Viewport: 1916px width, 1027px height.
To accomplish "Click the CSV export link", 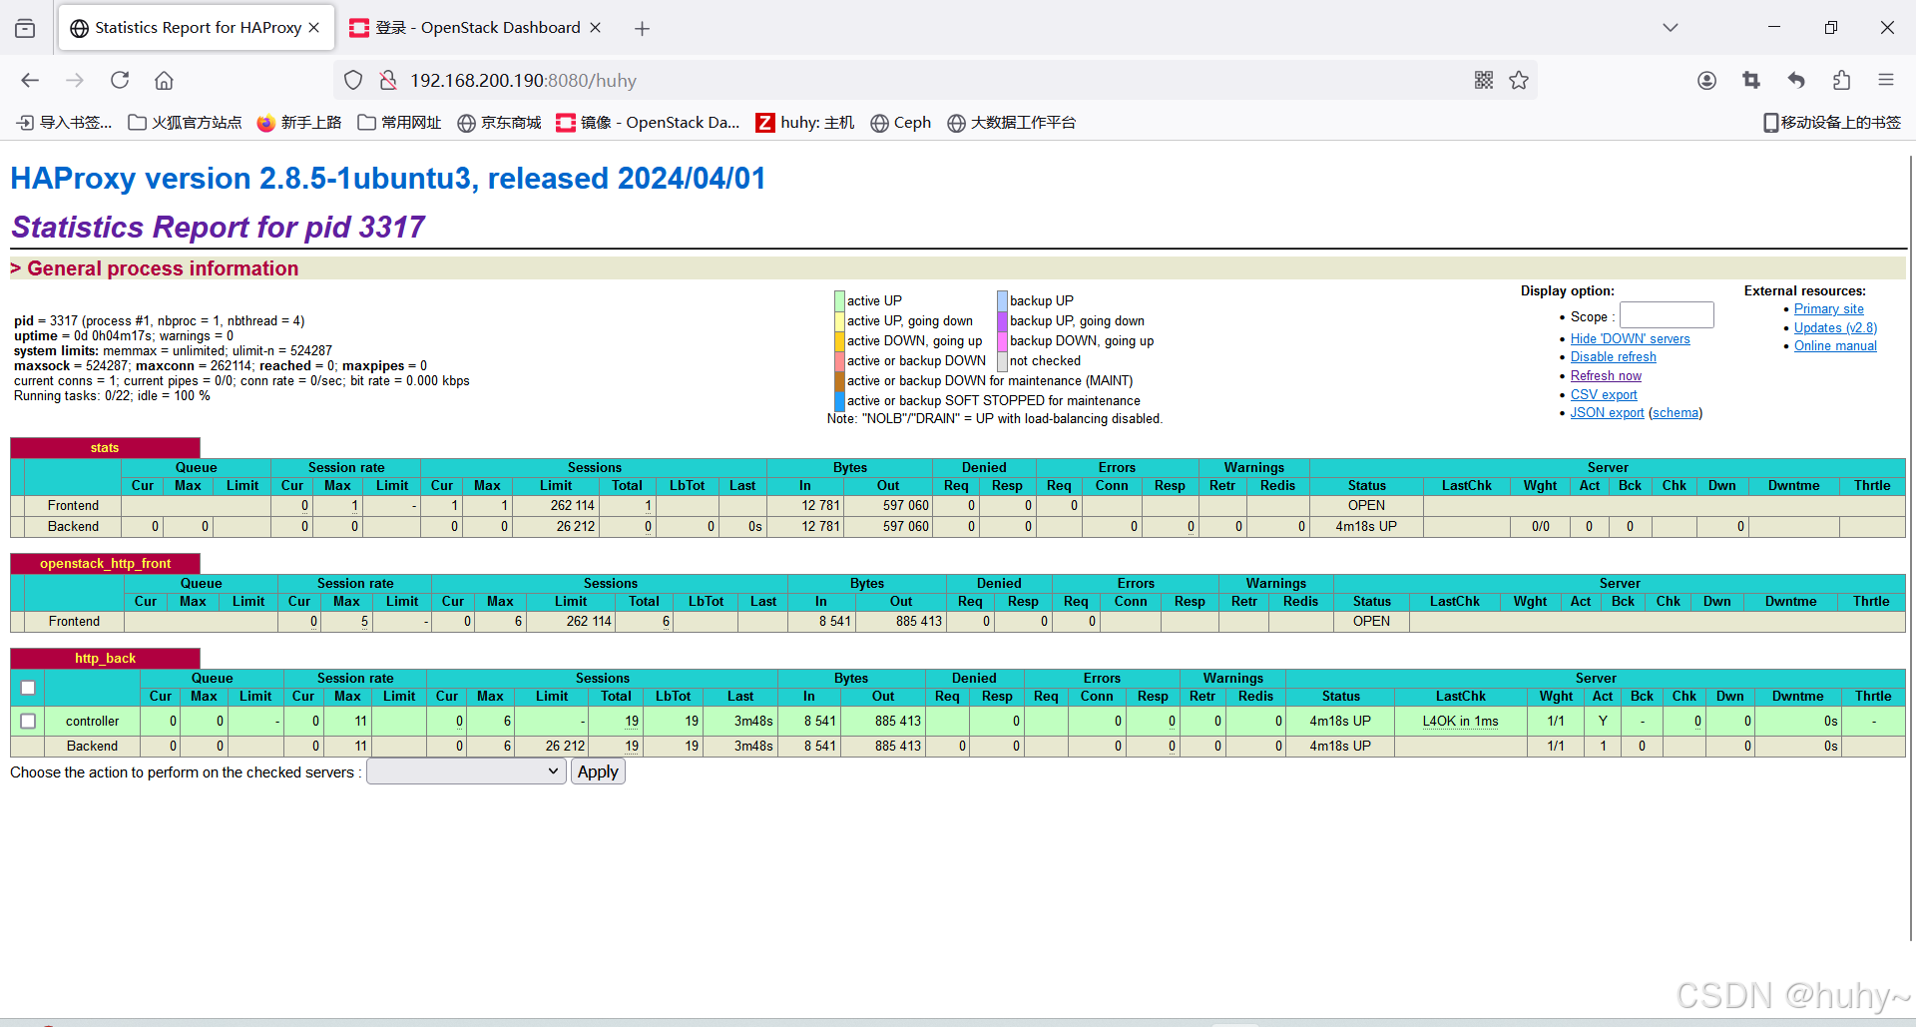I will click(1604, 395).
